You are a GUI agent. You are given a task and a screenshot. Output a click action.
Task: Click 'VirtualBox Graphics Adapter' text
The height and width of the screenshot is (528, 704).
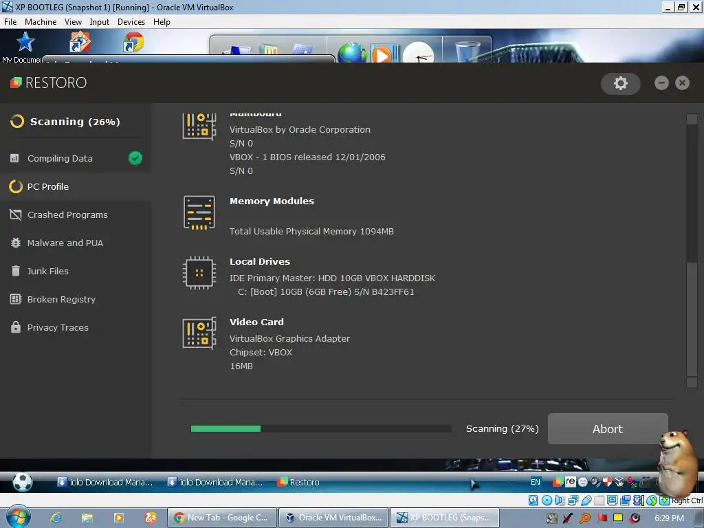coord(289,338)
